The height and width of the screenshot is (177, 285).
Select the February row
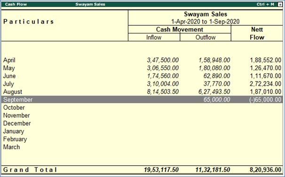coord(142,139)
